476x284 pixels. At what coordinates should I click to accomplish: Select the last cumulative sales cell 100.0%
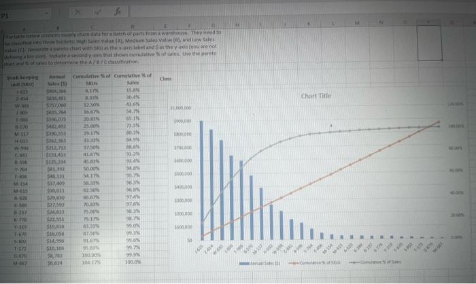(x=133, y=262)
